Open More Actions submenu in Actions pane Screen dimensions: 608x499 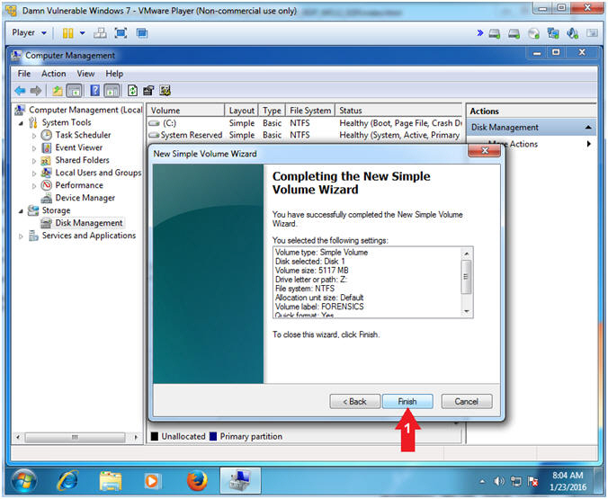(x=532, y=144)
